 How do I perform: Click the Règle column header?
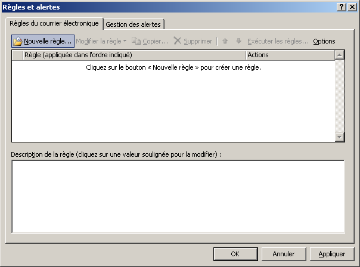[x=134, y=55]
